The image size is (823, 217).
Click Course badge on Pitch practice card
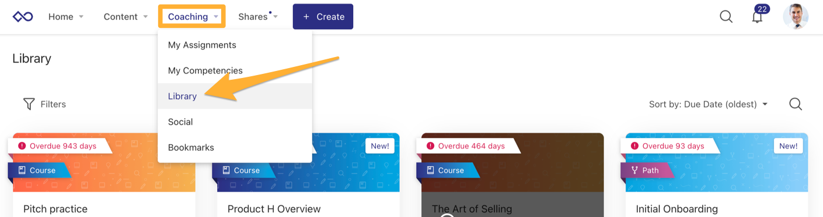click(x=37, y=170)
